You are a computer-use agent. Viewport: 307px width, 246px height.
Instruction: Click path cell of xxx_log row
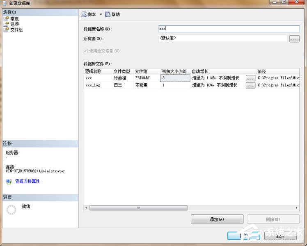(x=278, y=85)
